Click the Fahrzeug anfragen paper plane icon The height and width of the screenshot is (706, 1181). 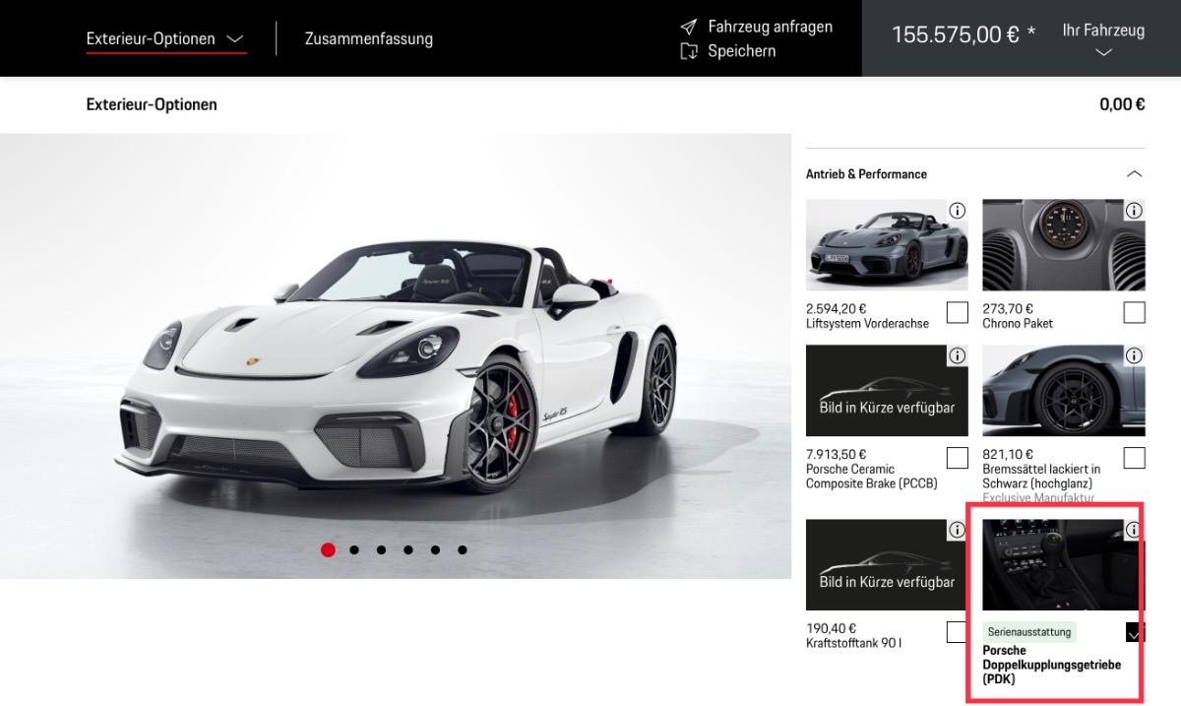coord(689,28)
